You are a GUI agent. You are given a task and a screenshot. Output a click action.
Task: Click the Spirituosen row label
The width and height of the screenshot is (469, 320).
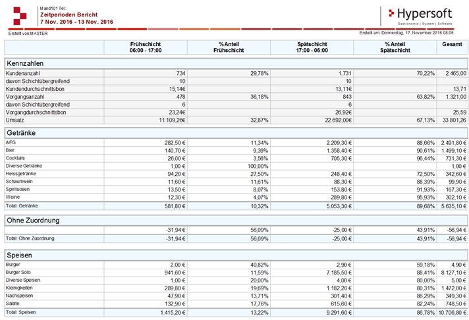click(18, 189)
